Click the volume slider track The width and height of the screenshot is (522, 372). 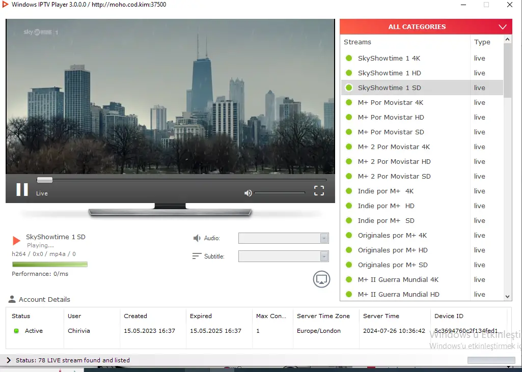(x=280, y=193)
